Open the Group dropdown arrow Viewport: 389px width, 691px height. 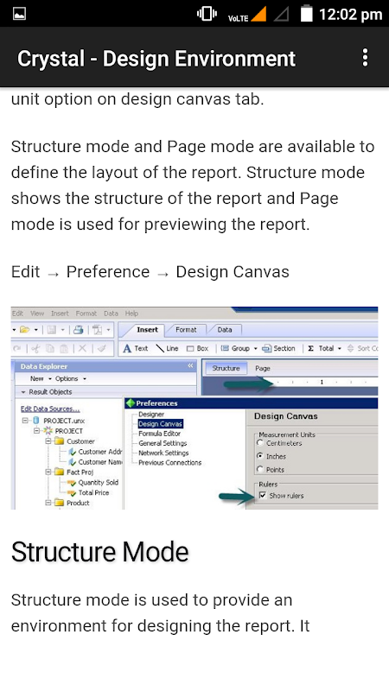(x=255, y=349)
